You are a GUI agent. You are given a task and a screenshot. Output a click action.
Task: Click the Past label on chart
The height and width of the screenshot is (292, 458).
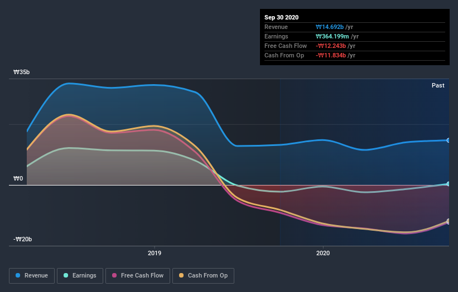(x=438, y=85)
